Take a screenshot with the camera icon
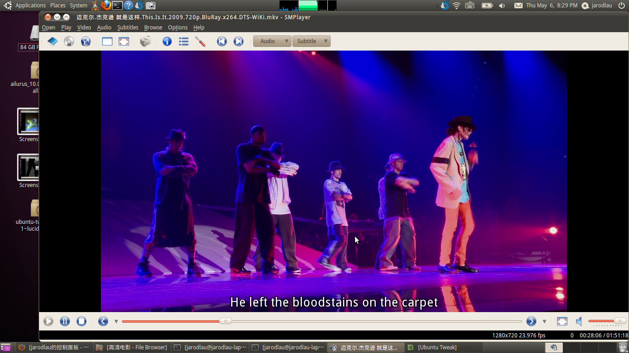629x353 pixels. coord(146,41)
